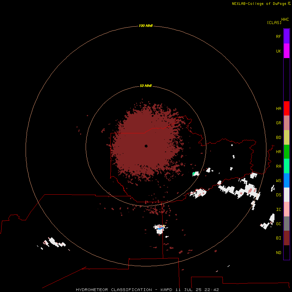
Task: Click the DS legend label
Action: pos(278,195)
